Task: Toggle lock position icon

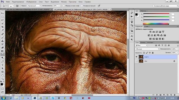Action: [x=150, y=53]
